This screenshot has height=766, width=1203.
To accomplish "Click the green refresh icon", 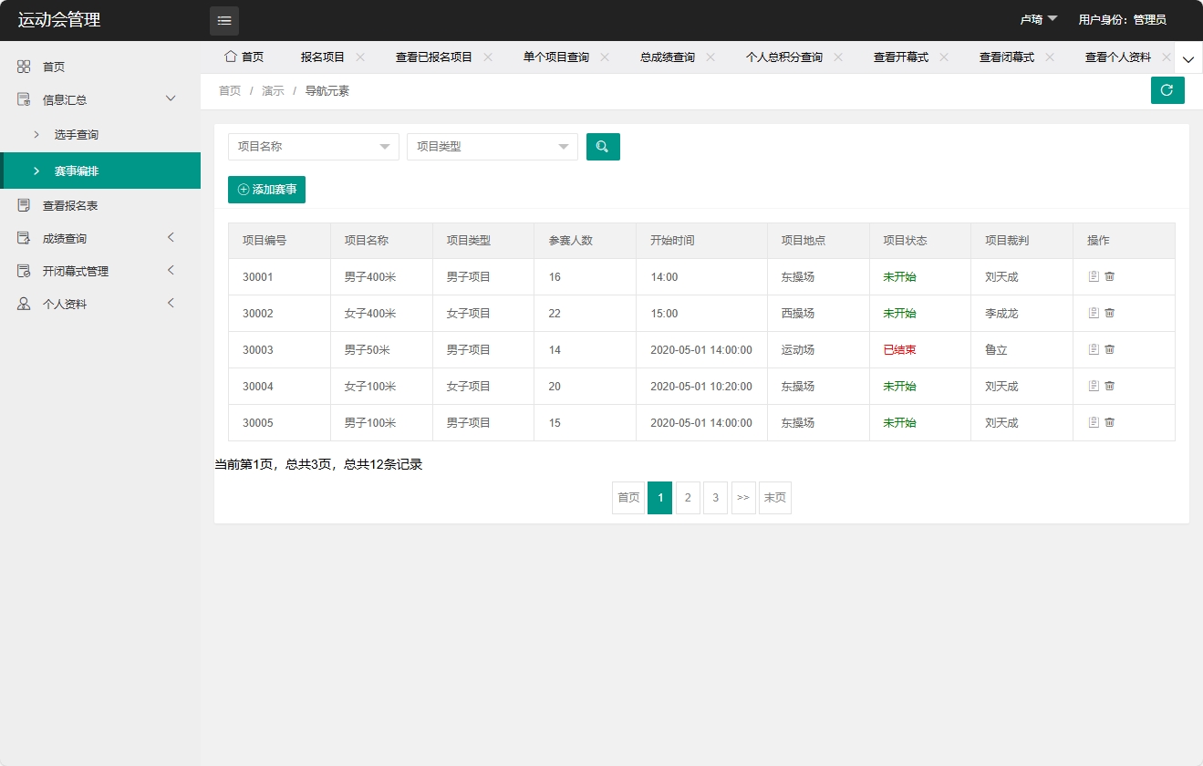I will (1167, 90).
